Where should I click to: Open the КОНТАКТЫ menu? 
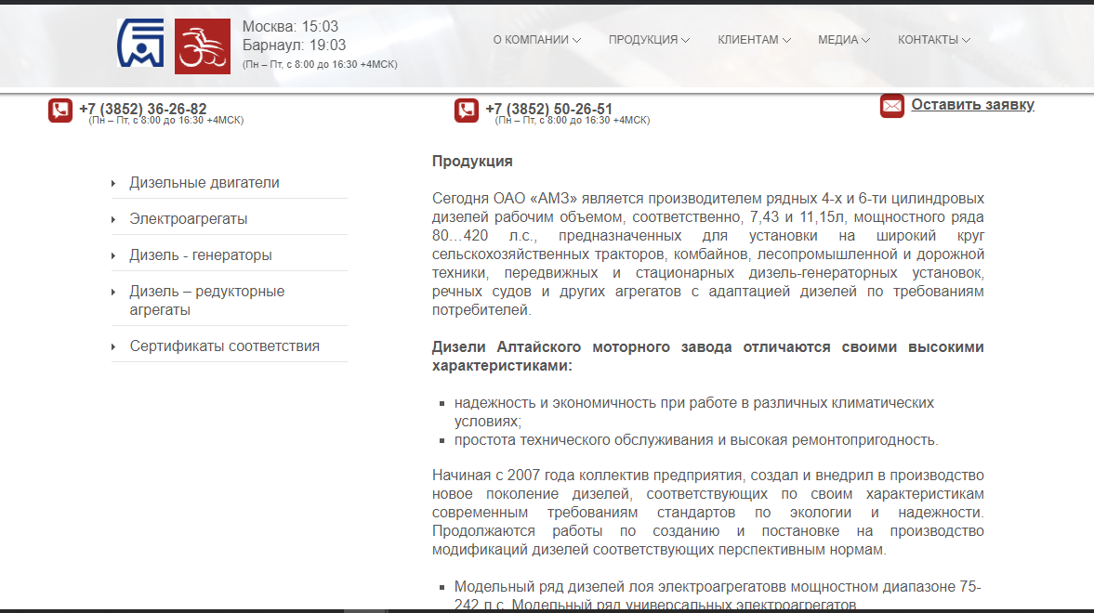pos(934,40)
